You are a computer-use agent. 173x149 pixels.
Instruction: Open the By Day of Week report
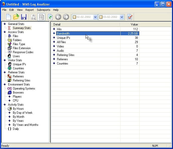pyautogui.click(x=23, y=113)
